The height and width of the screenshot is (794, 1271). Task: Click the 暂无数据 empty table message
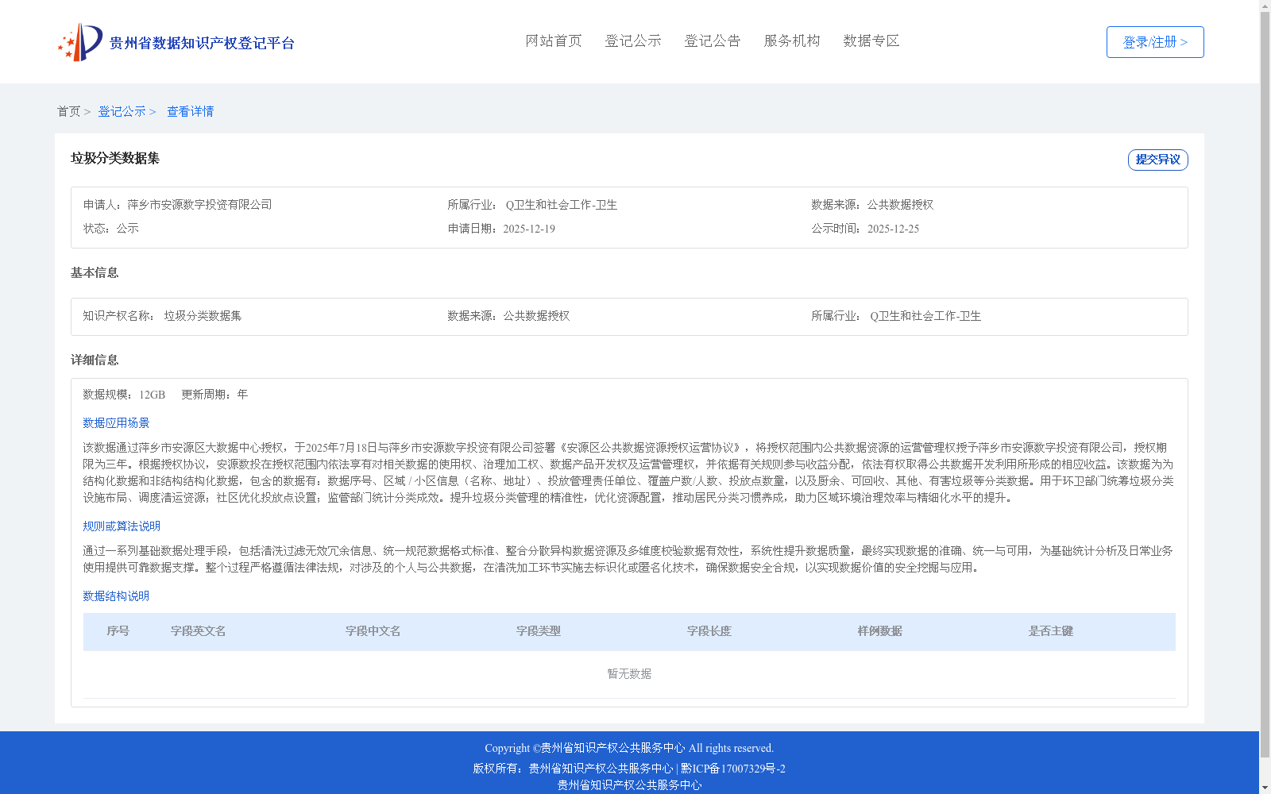[629, 674]
